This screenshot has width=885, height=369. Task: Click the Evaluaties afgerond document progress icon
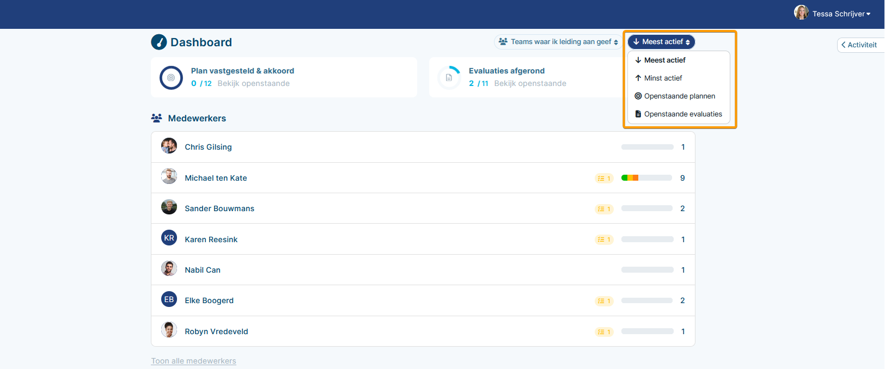tap(449, 77)
